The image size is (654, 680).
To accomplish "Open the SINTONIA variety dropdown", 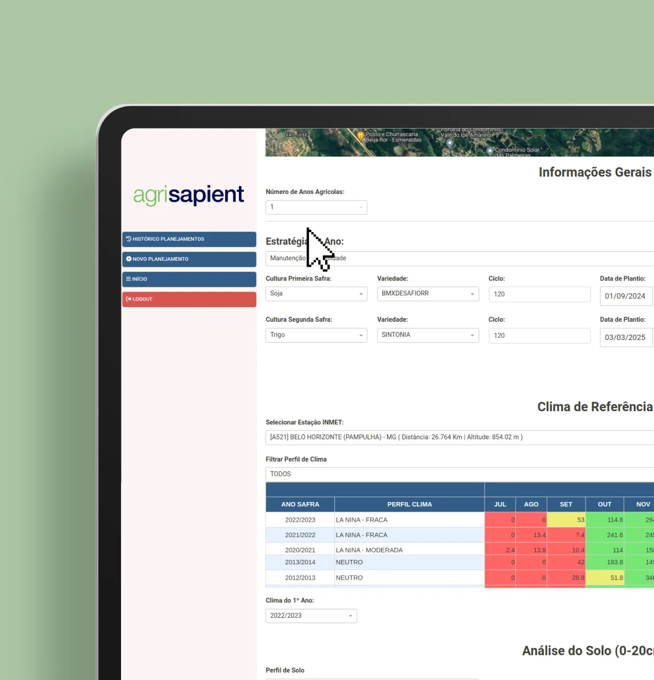I will click(427, 335).
